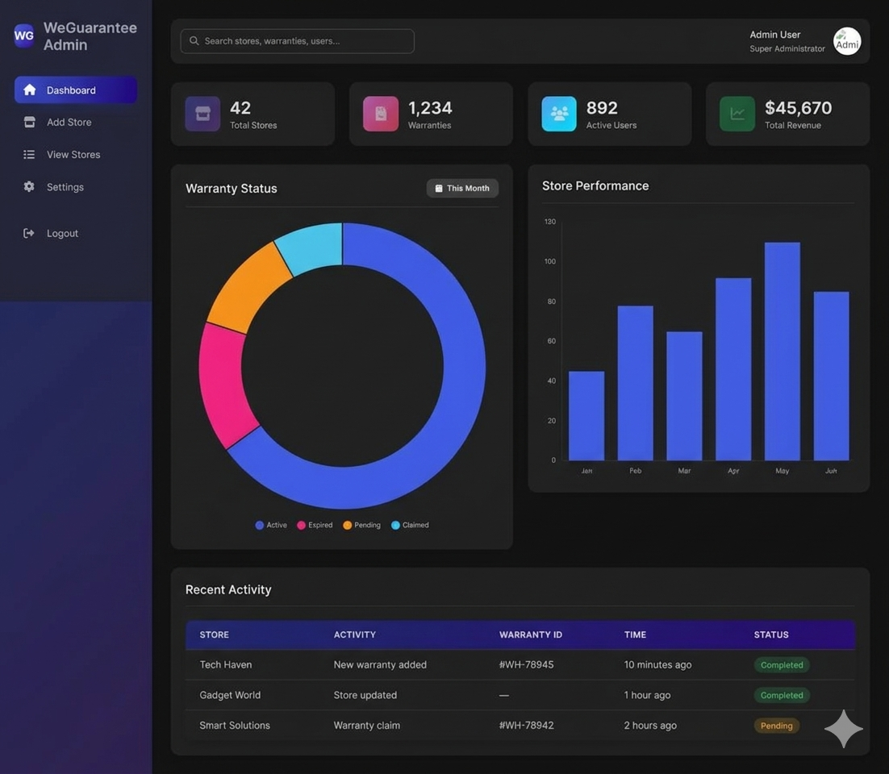Click the Add Store shop icon
This screenshot has height=774, width=889.
pos(30,122)
